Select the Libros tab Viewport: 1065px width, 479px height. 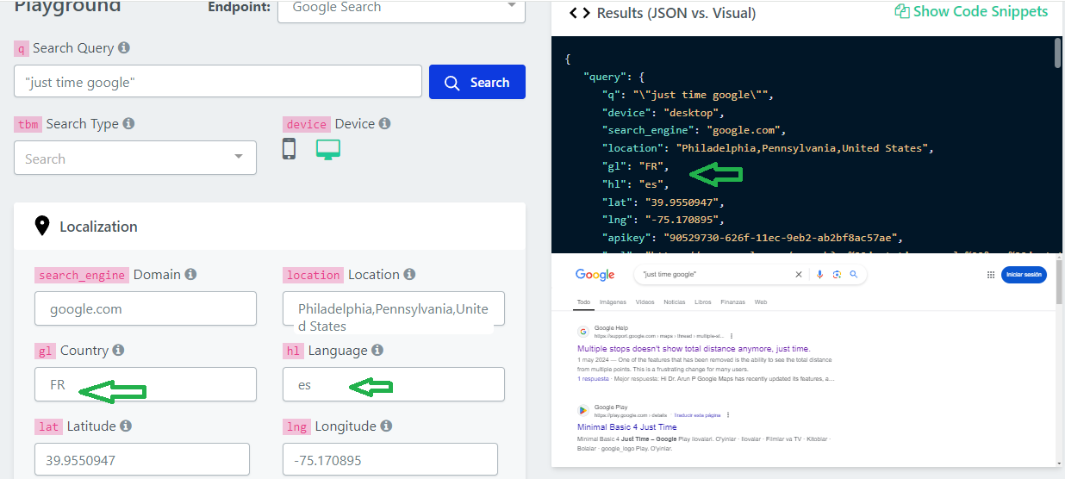click(702, 302)
